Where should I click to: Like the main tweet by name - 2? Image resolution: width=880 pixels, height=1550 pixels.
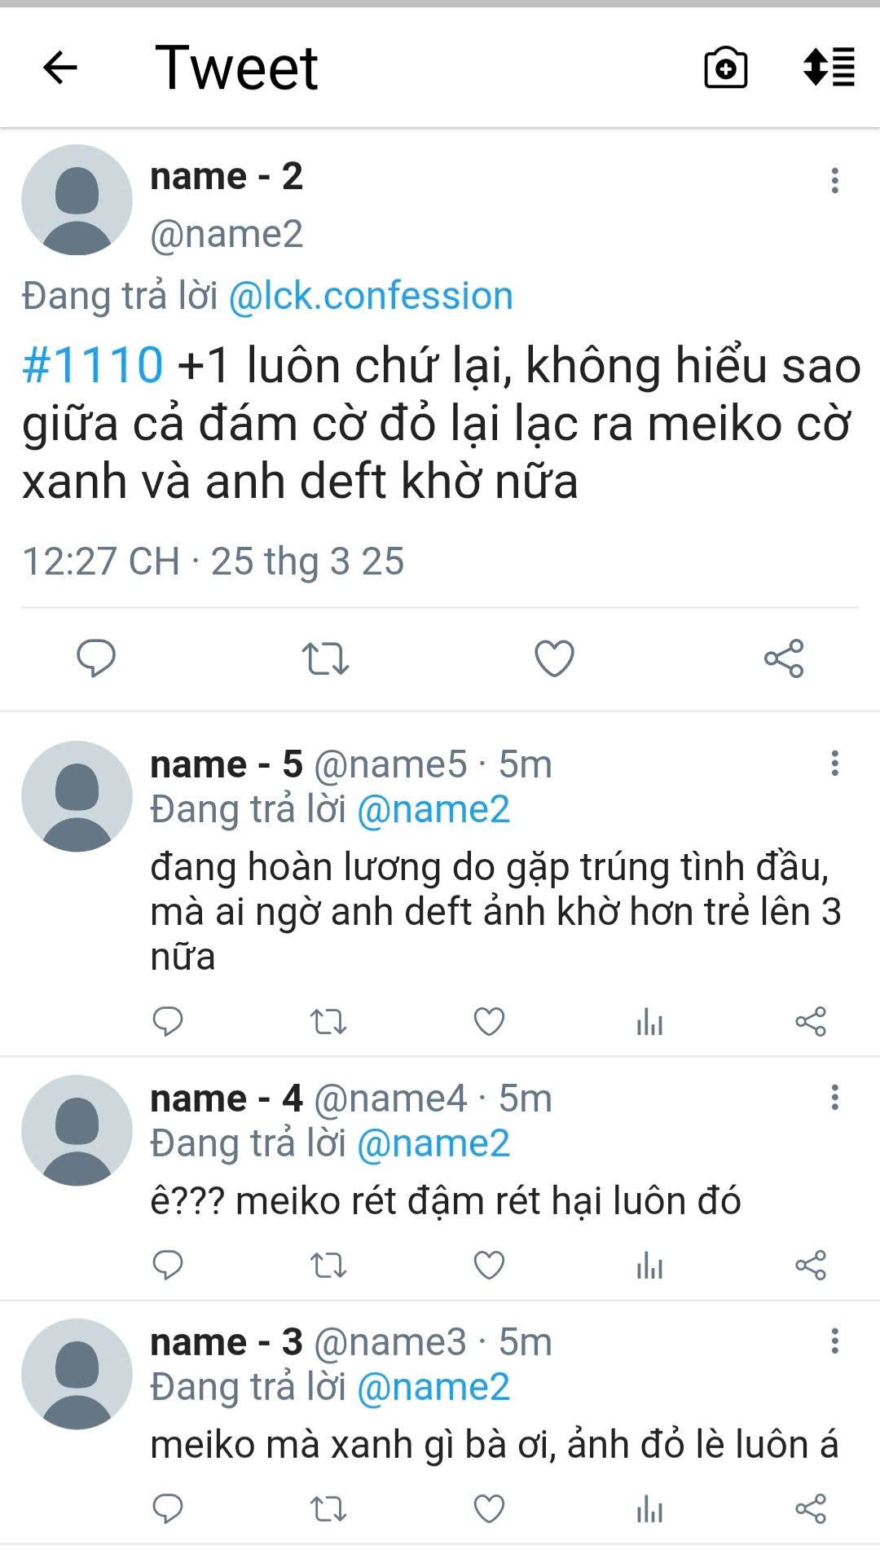[554, 658]
